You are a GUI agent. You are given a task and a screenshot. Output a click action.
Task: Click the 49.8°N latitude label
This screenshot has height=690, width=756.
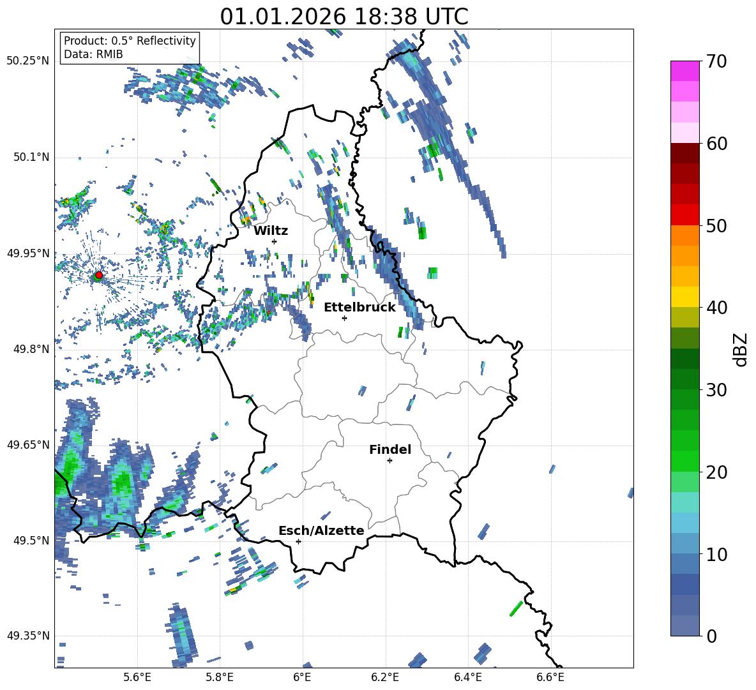tap(31, 349)
